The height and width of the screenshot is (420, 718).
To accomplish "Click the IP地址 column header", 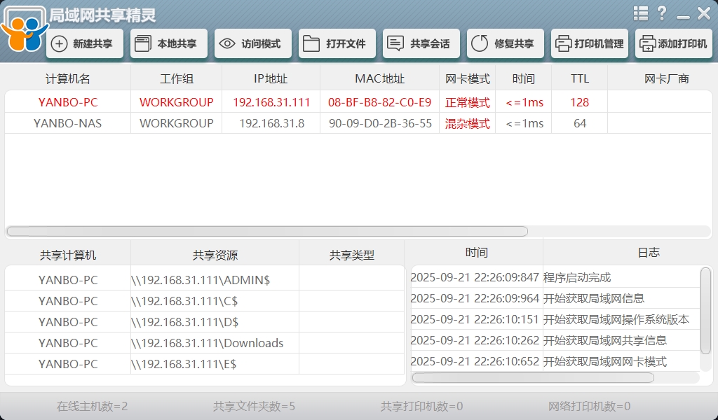I will 271,78.
